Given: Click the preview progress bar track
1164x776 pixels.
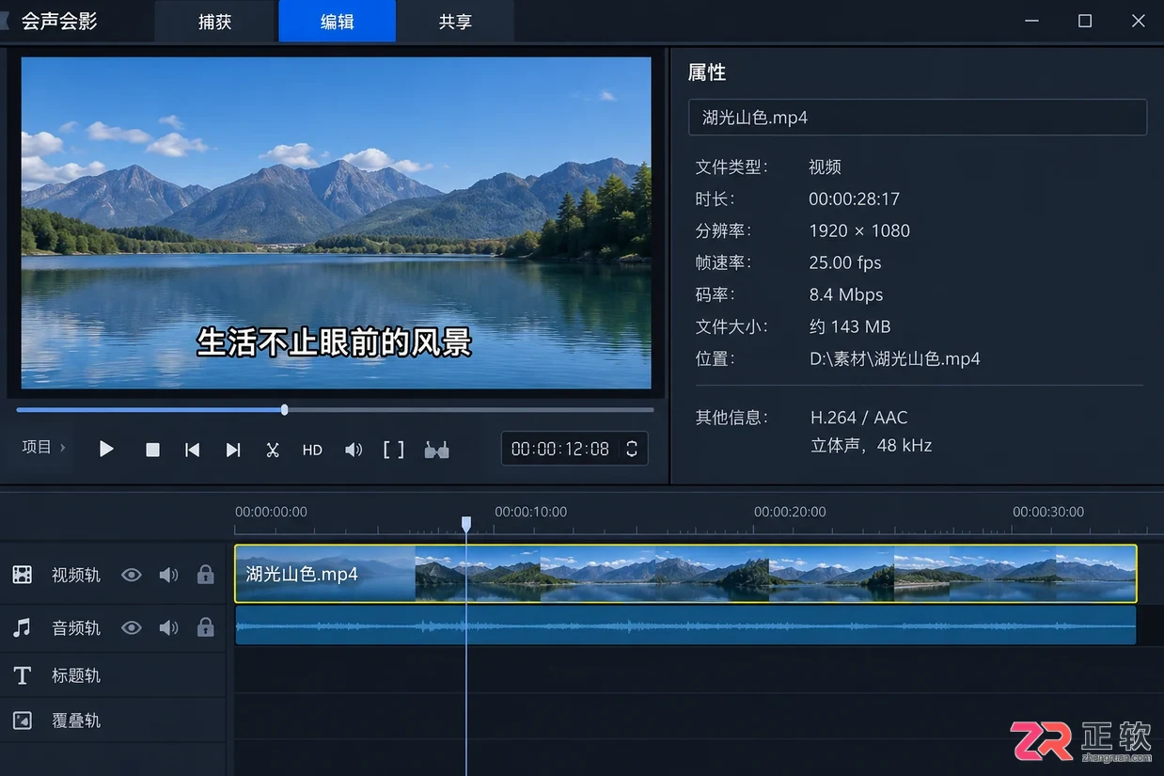Looking at the screenshot, I should coord(335,409).
